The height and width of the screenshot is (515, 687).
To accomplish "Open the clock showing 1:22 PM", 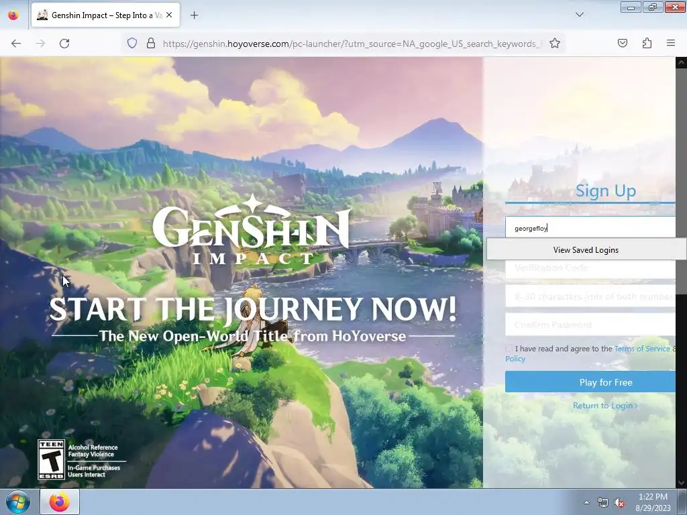I will pos(653,502).
